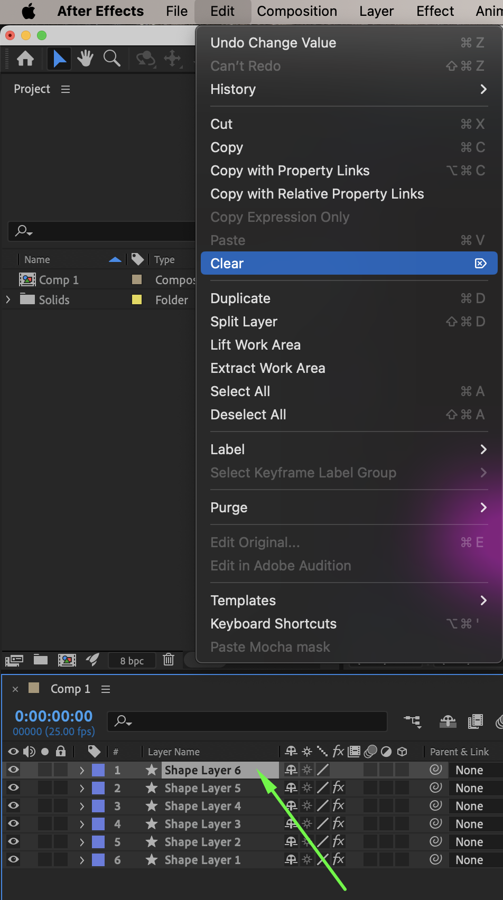503x900 pixels.
Task: Click the Project Settings rocket icon
Action: [92, 659]
